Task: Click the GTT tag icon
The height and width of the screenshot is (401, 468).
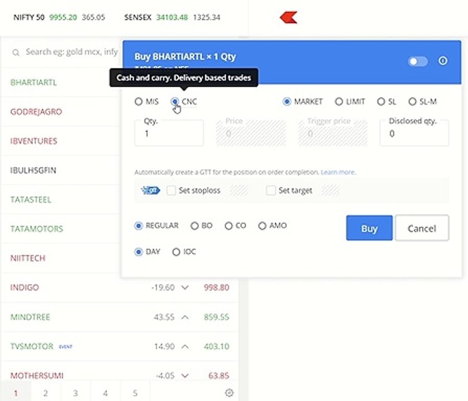Action: pos(150,190)
